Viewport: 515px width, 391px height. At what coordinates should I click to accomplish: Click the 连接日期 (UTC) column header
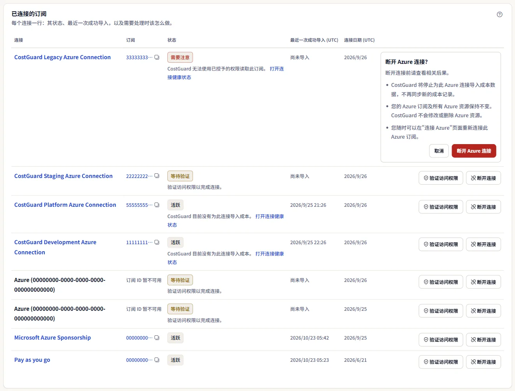coord(359,40)
